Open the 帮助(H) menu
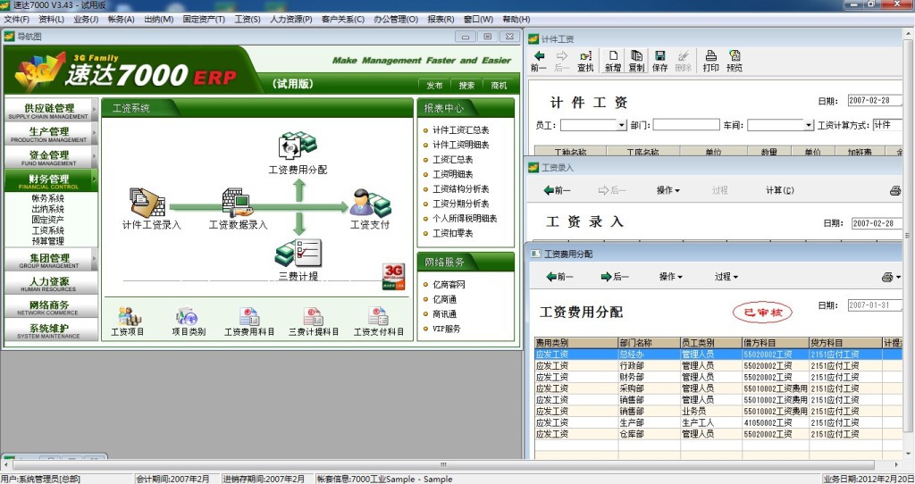 pos(516,20)
